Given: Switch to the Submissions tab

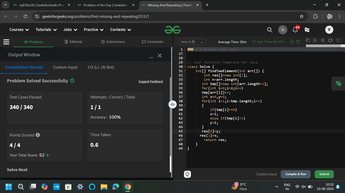Looking at the screenshot, I should [113, 42].
